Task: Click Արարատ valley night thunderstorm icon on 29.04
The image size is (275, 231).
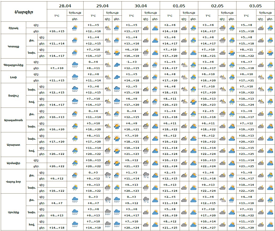Action: (108, 151)
